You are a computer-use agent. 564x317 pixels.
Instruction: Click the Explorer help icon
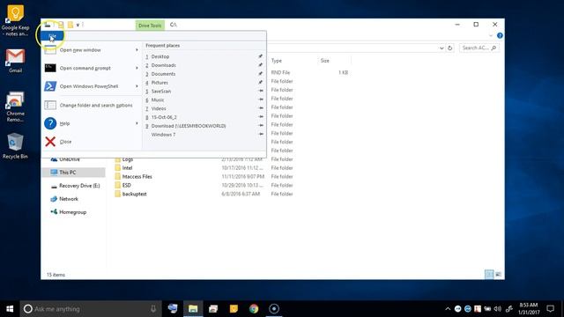[500, 35]
